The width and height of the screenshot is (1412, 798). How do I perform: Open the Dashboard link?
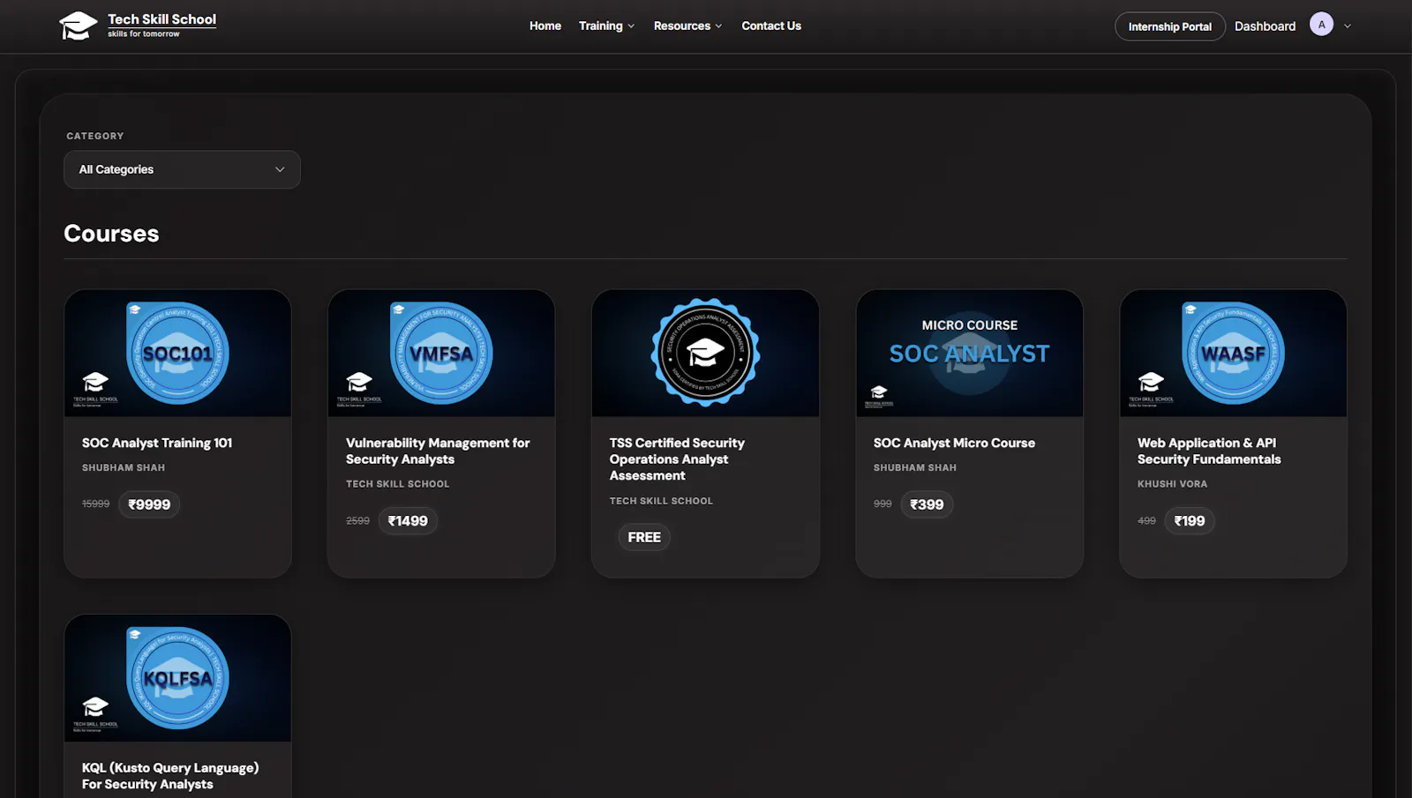(1265, 26)
